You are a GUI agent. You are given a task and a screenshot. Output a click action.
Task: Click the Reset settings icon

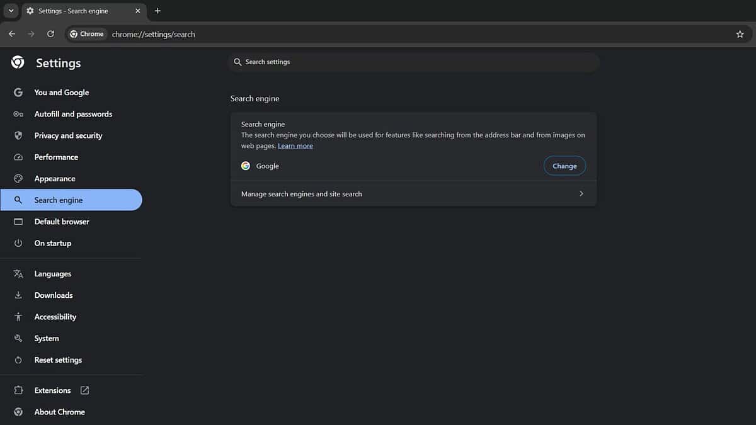coord(18,360)
